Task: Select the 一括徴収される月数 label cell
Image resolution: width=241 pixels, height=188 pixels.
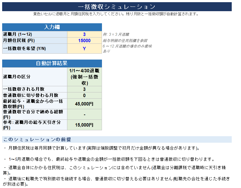Action: 35,89
